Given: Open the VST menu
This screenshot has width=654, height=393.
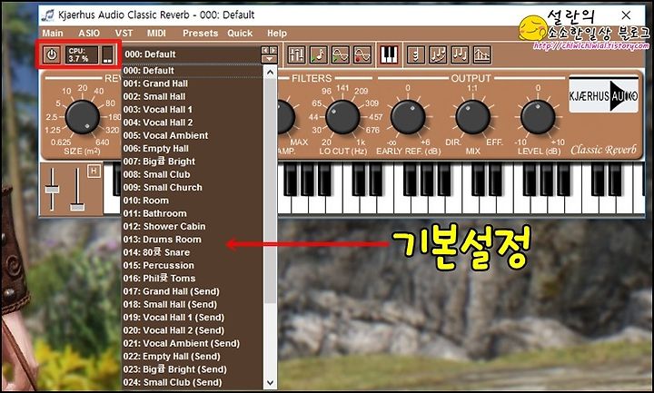Looking at the screenshot, I should click(x=124, y=33).
